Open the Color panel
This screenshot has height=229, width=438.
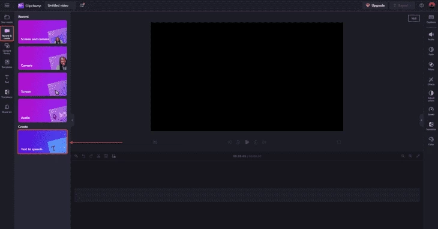tap(431, 141)
